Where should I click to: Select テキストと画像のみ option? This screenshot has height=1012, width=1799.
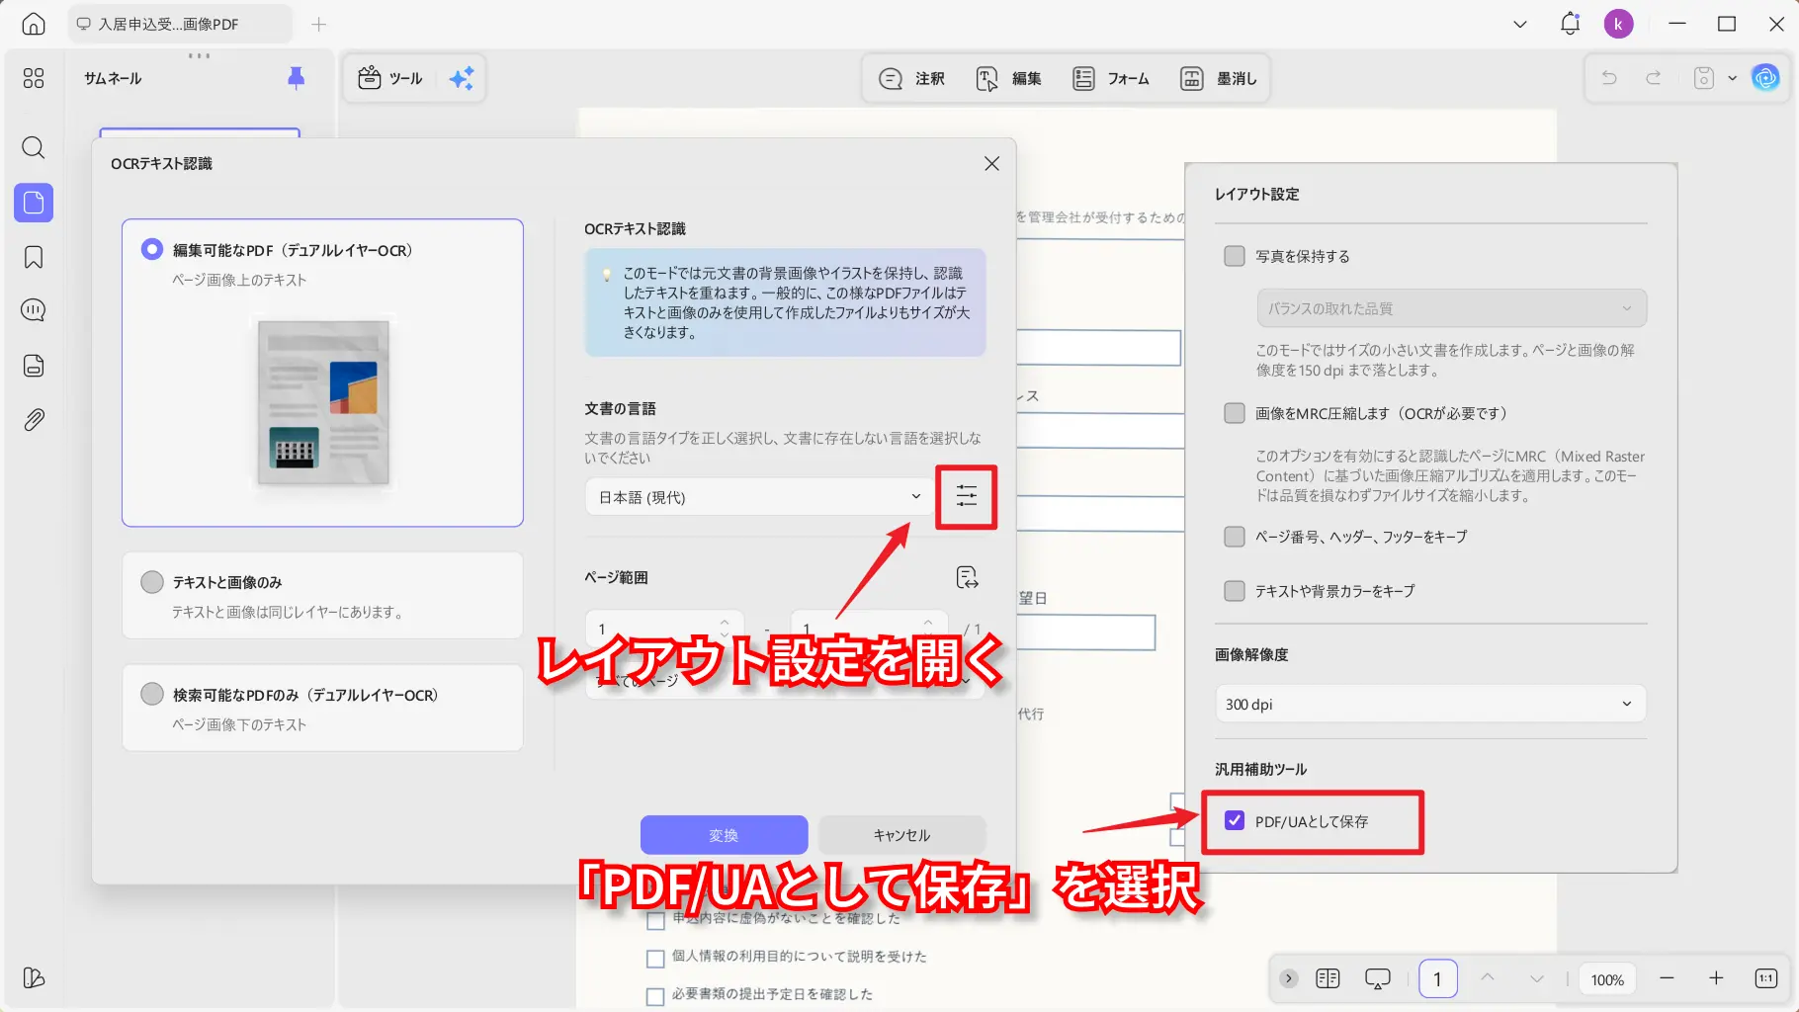[x=322, y=596]
